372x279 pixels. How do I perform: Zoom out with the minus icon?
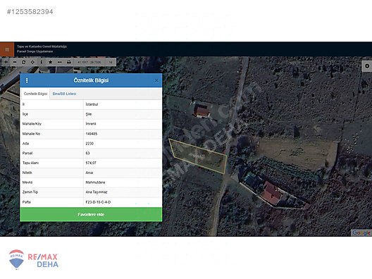coord(15,62)
